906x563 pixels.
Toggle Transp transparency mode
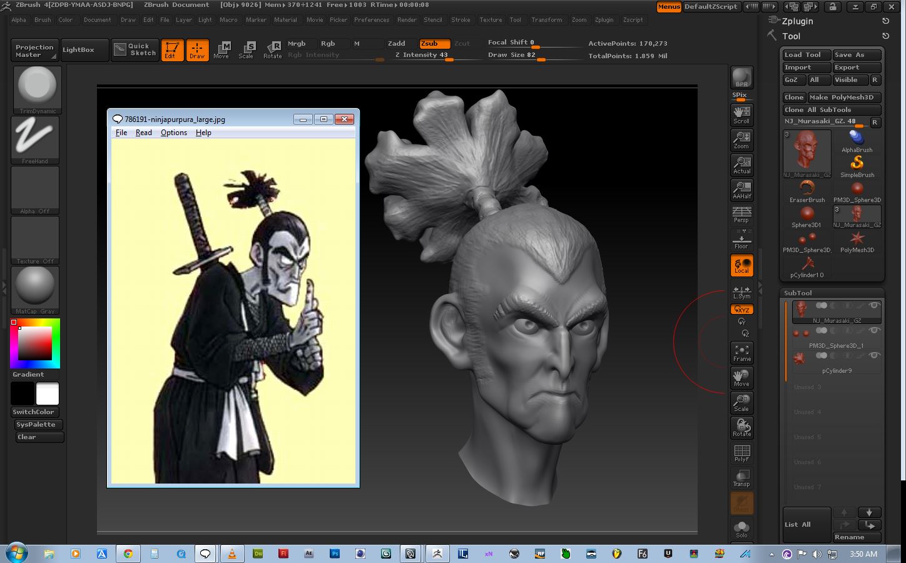(741, 478)
